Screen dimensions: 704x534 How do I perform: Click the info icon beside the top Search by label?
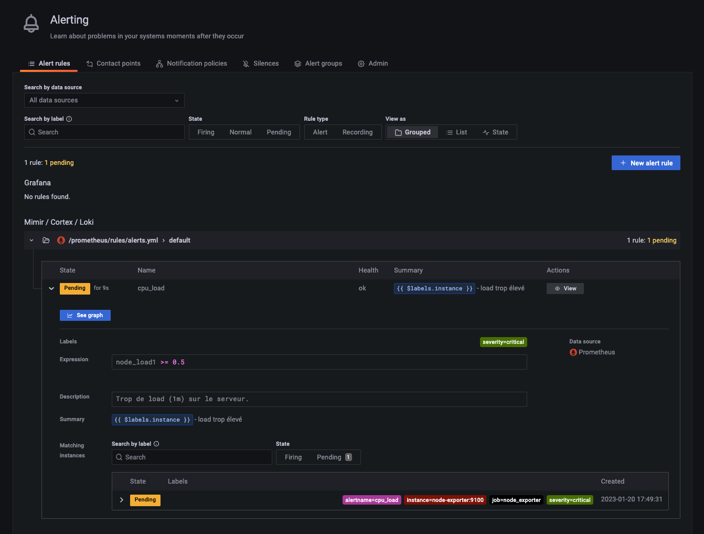[x=69, y=119]
